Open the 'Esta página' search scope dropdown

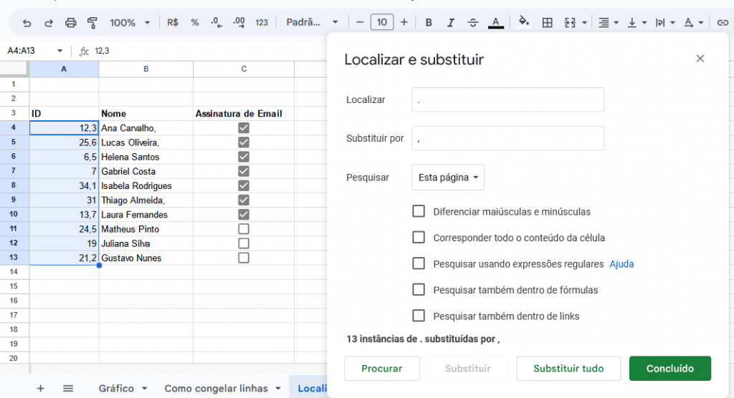(448, 178)
